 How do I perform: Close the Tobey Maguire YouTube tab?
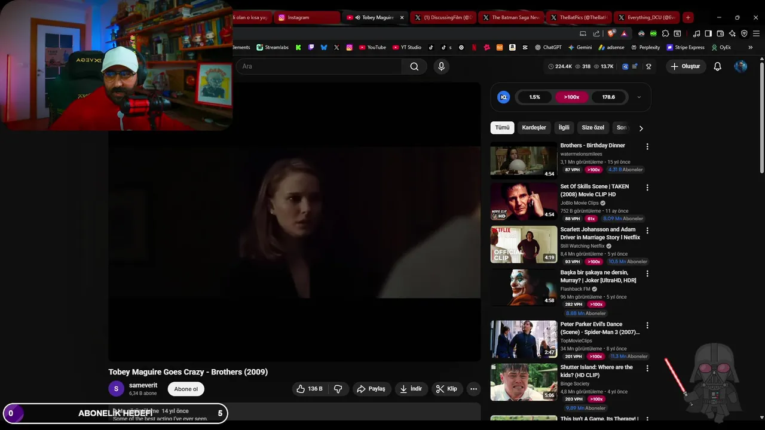pos(402,17)
